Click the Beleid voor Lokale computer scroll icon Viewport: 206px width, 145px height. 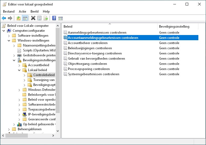click(4, 26)
